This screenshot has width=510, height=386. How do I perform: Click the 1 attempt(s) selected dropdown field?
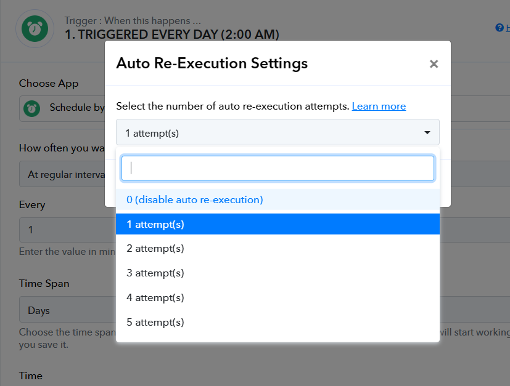(x=278, y=132)
